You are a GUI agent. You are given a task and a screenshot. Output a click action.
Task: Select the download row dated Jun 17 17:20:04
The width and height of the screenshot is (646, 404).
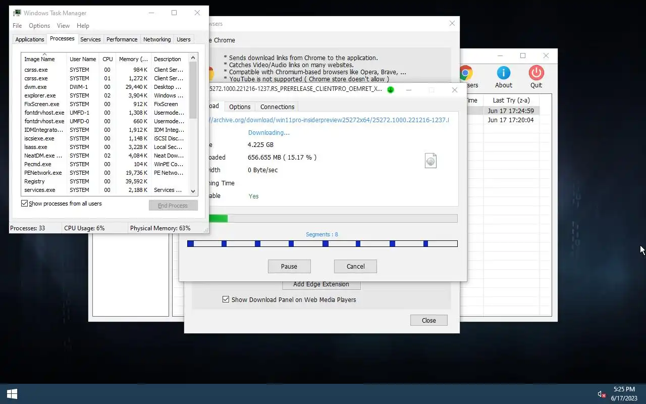point(511,120)
